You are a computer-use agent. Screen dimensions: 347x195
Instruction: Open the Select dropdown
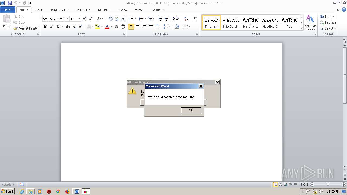(x=328, y=28)
